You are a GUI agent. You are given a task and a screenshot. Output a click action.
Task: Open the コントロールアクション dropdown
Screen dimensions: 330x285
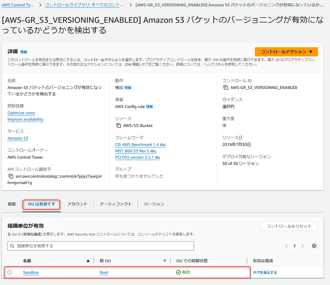[x=286, y=52]
